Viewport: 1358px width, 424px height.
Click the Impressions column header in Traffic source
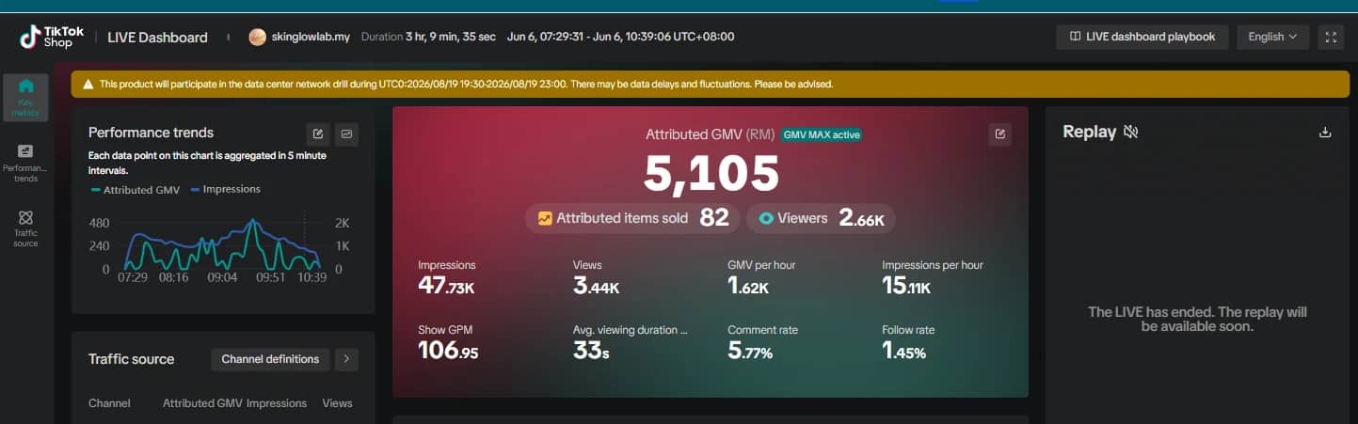277,403
